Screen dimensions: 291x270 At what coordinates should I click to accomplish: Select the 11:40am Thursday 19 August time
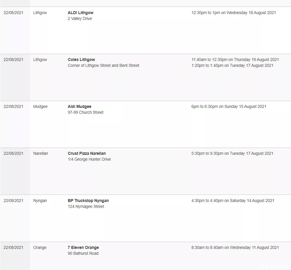pos(235,60)
